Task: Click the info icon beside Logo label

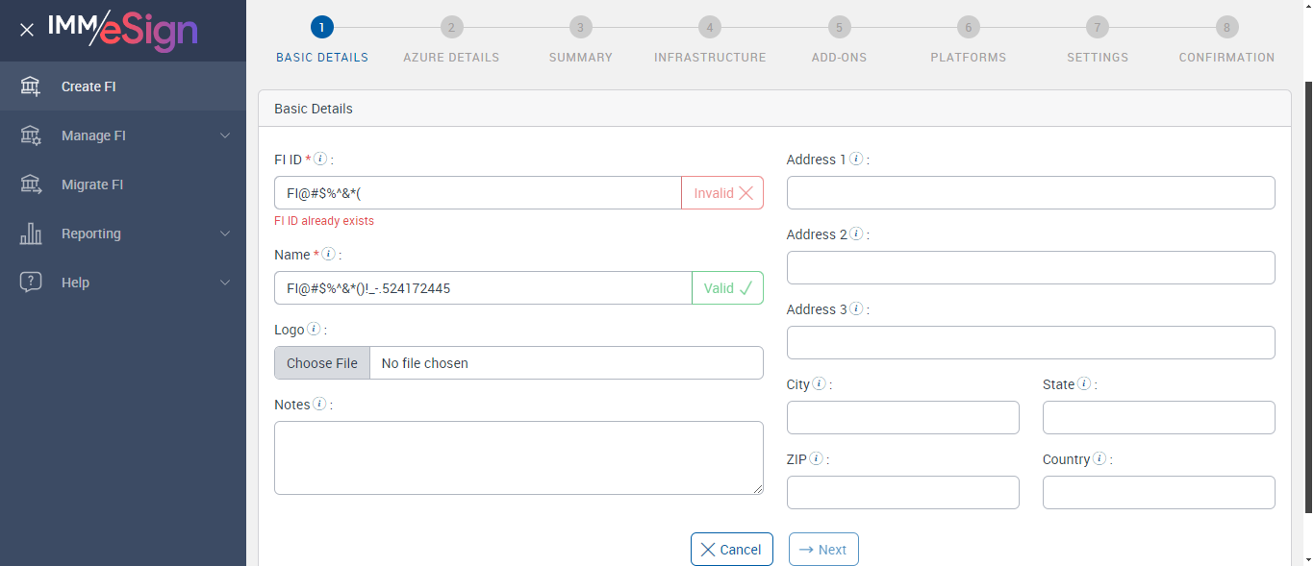Action: click(314, 330)
